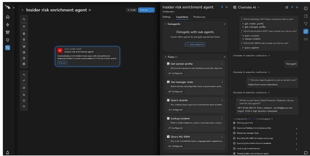Open the Home icon in left sidebar

(7, 17)
